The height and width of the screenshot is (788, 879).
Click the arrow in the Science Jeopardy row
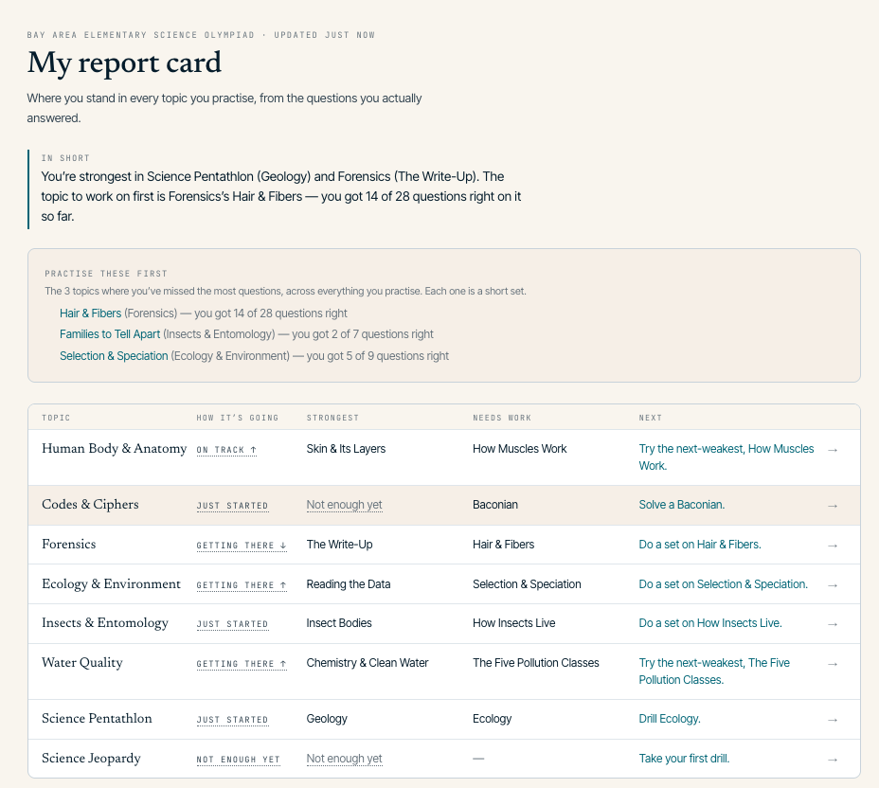(833, 760)
